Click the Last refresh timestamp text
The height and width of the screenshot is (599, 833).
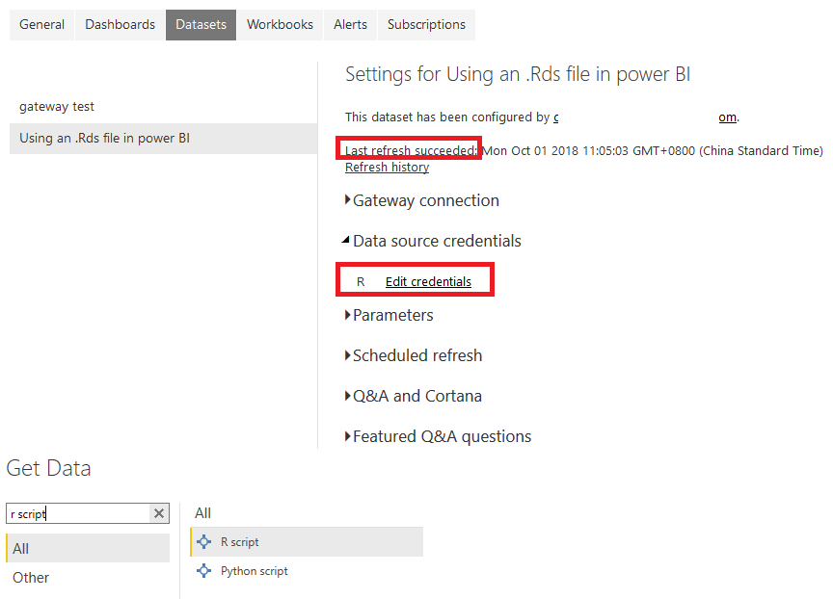[653, 150]
